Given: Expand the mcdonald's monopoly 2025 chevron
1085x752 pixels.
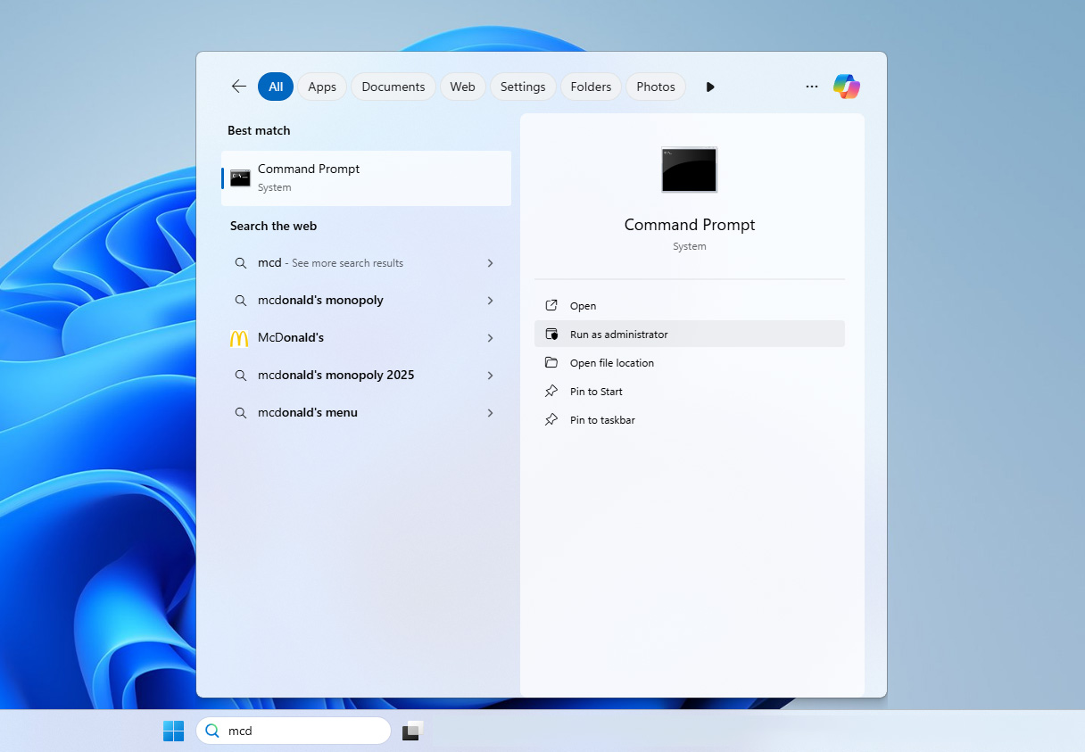Looking at the screenshot, I should [490, 376].
